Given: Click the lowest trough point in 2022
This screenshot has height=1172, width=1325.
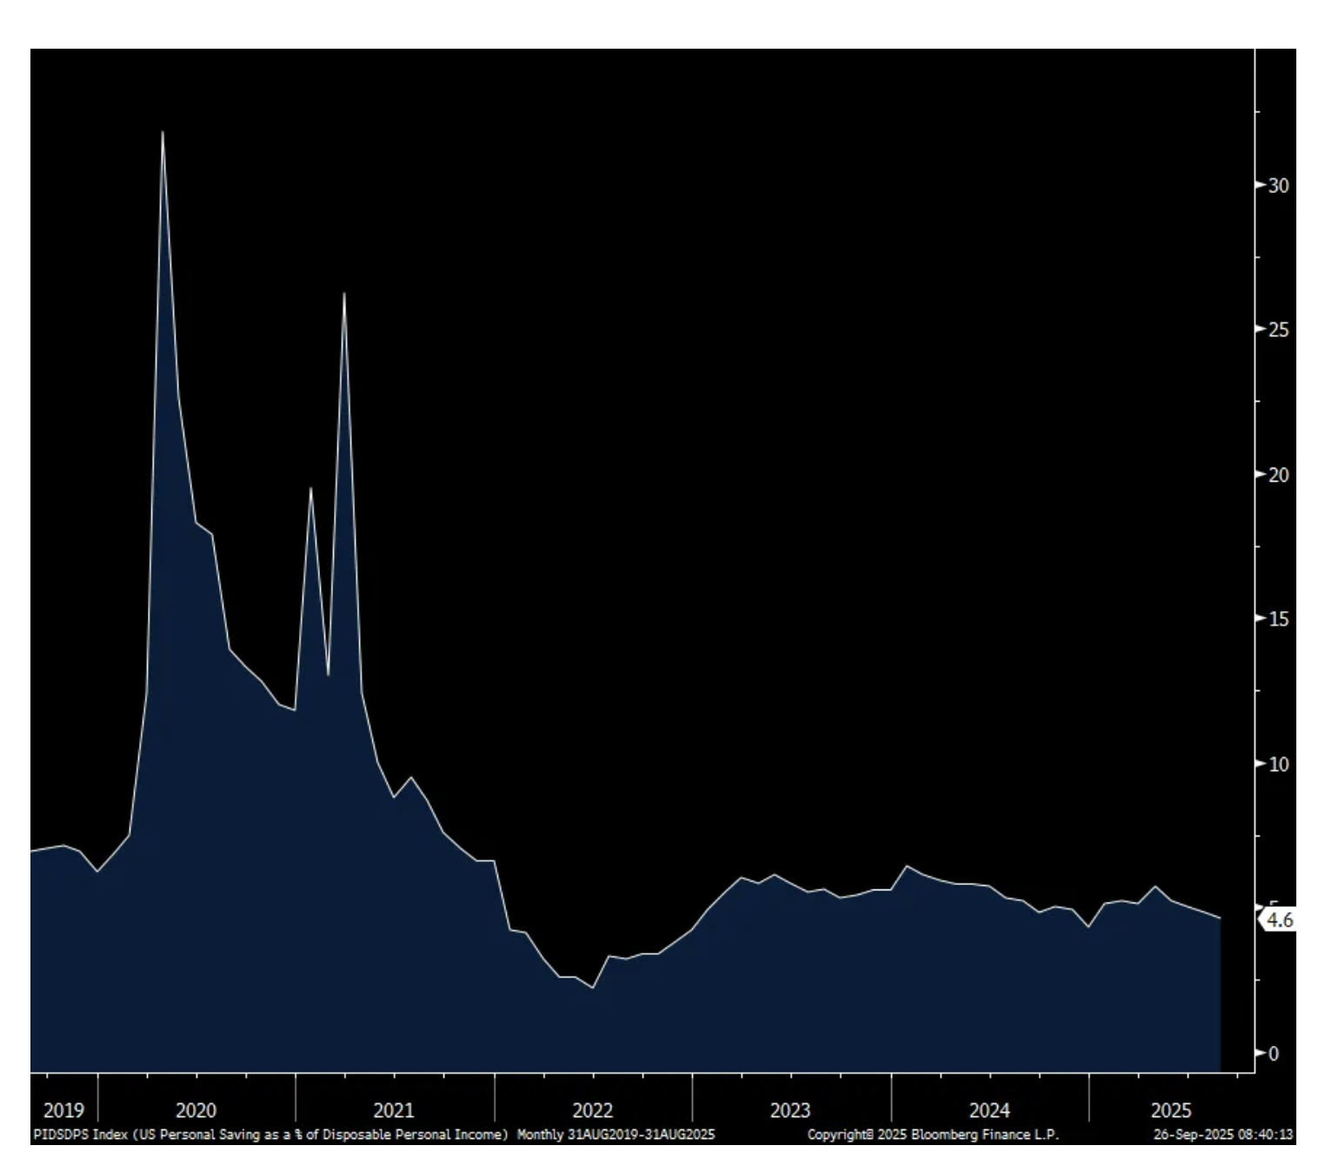Looking at the screenshot, I should [x=592, y=988].
